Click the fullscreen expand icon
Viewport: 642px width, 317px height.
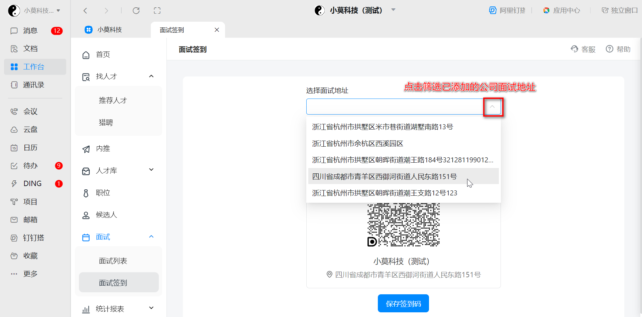(x=157, y=11)
